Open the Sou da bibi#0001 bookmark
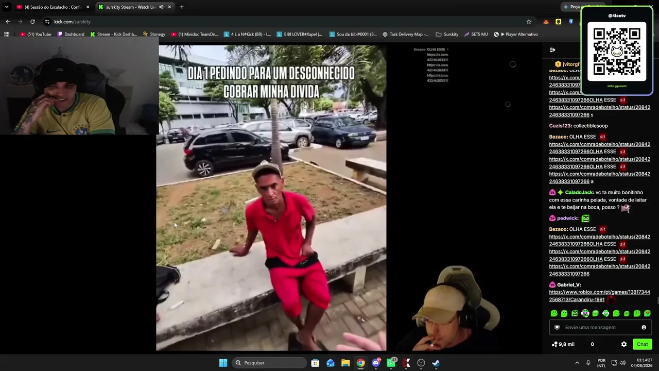Viewport: 659px width, 371px height. pyautogui.click(x=353, y=35)
